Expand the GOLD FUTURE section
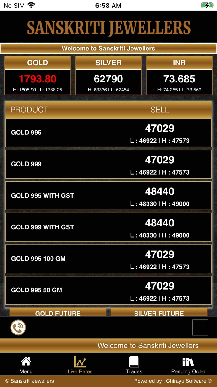This screenshot has width=217, height=387. pyautogui.click(x=57, y=314)
